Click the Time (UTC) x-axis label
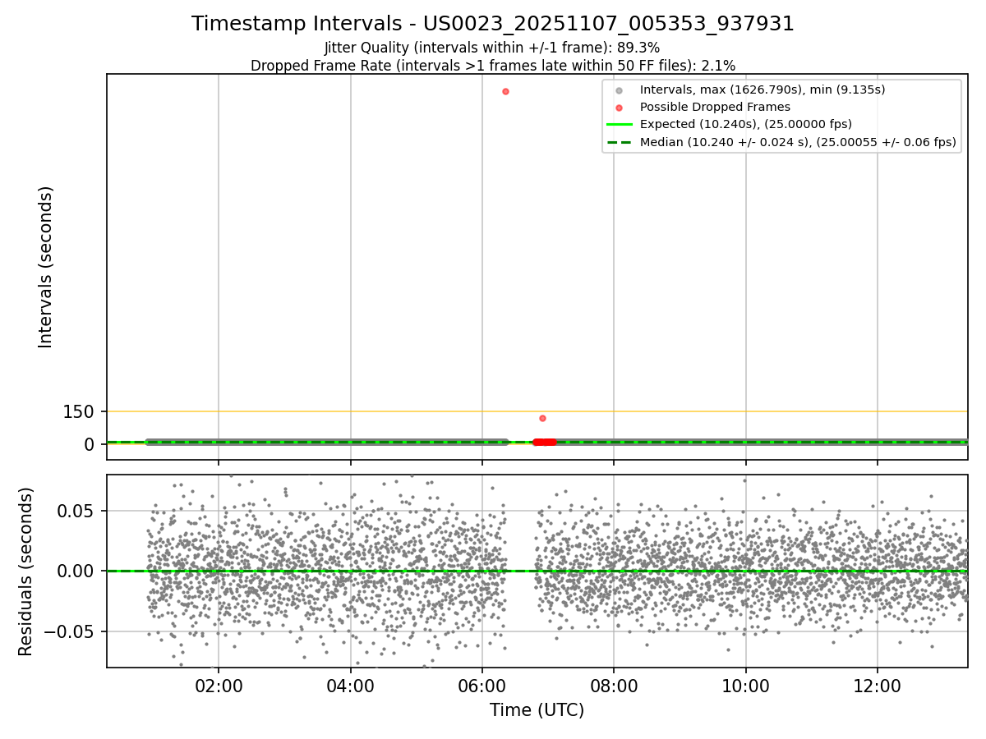Image resolution: width=986 pixels, height=739 pixels. [537, 710]
